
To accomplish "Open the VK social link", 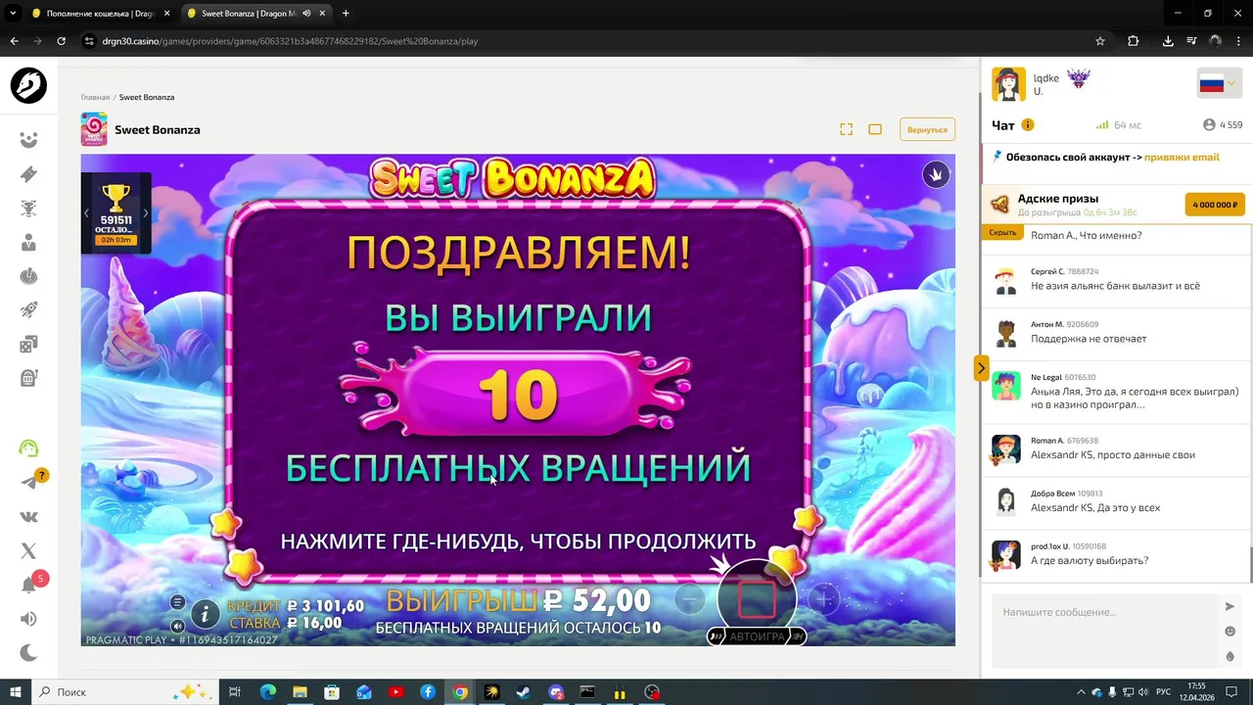I will coord(28,517).
